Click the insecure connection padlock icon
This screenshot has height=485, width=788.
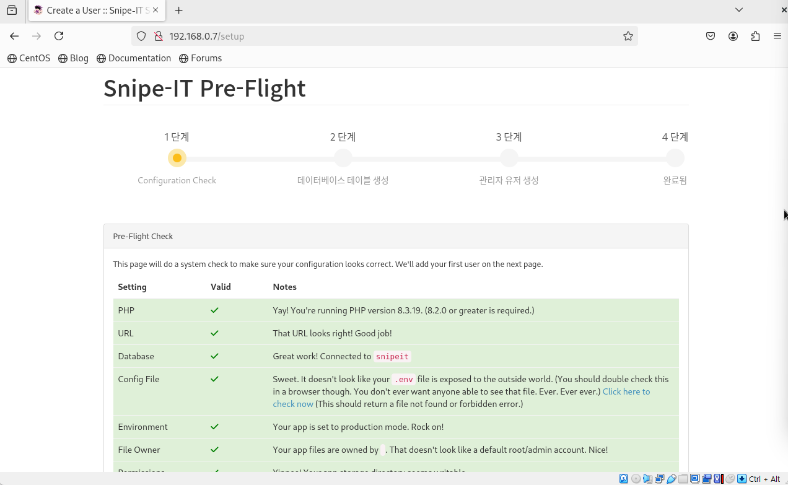(158, 36)
